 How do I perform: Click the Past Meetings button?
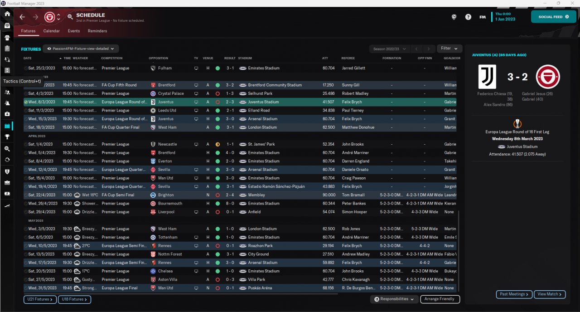point(514,294)
